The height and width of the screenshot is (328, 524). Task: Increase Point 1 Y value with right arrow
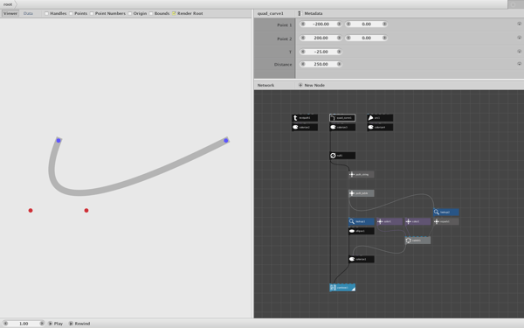(x=384, y=24)
